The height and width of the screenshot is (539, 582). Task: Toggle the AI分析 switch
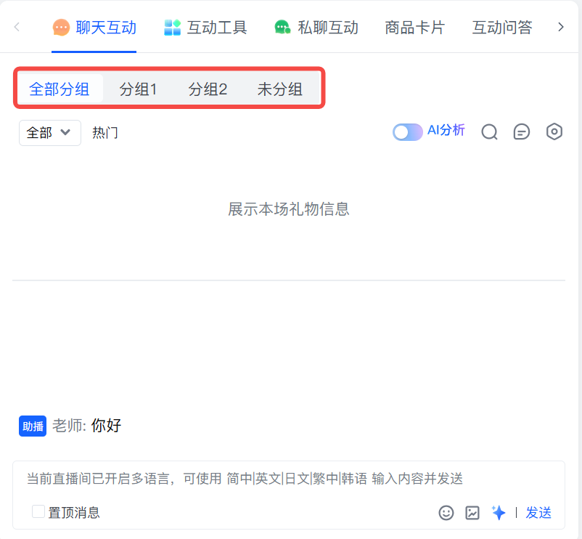coord(407,132)
